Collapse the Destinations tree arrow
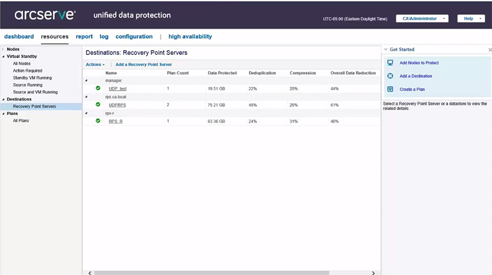This screenshot has width=492, height=275. click(x=3, y=99)
